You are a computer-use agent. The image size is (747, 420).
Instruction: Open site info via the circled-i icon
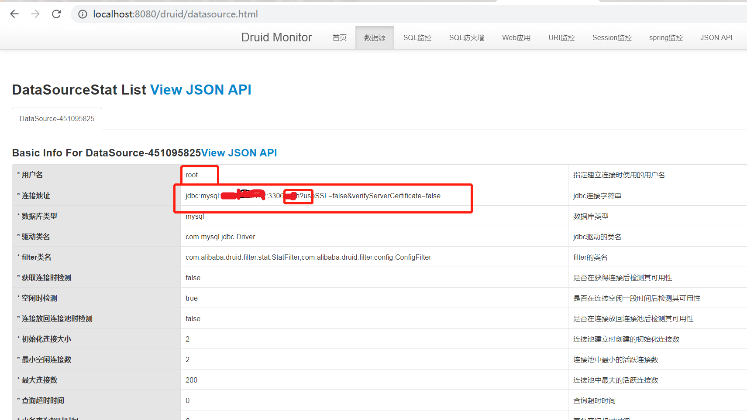pos(83,14)
